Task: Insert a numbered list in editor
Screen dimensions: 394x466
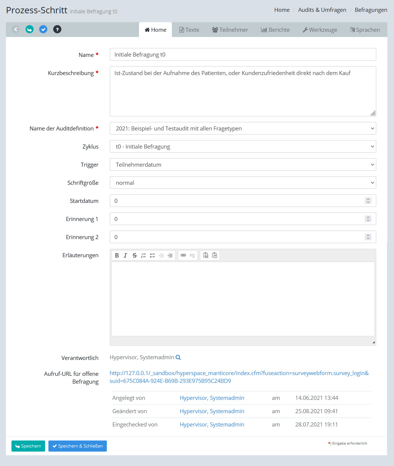Action: point(143,255)
